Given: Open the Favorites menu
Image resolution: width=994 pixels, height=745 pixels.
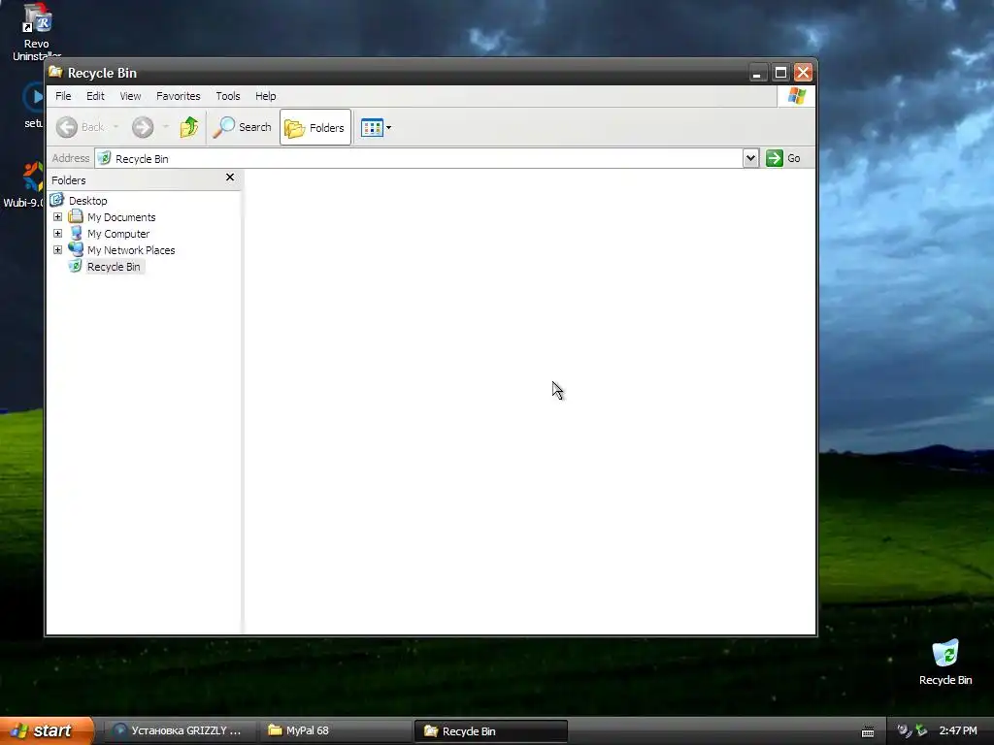Looking at the screenshot, I should (x=179, y=96).
